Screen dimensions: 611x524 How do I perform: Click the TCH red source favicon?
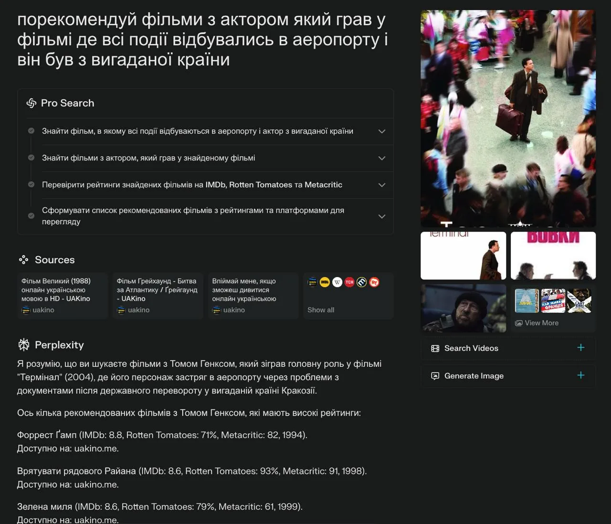coord(350,282)
